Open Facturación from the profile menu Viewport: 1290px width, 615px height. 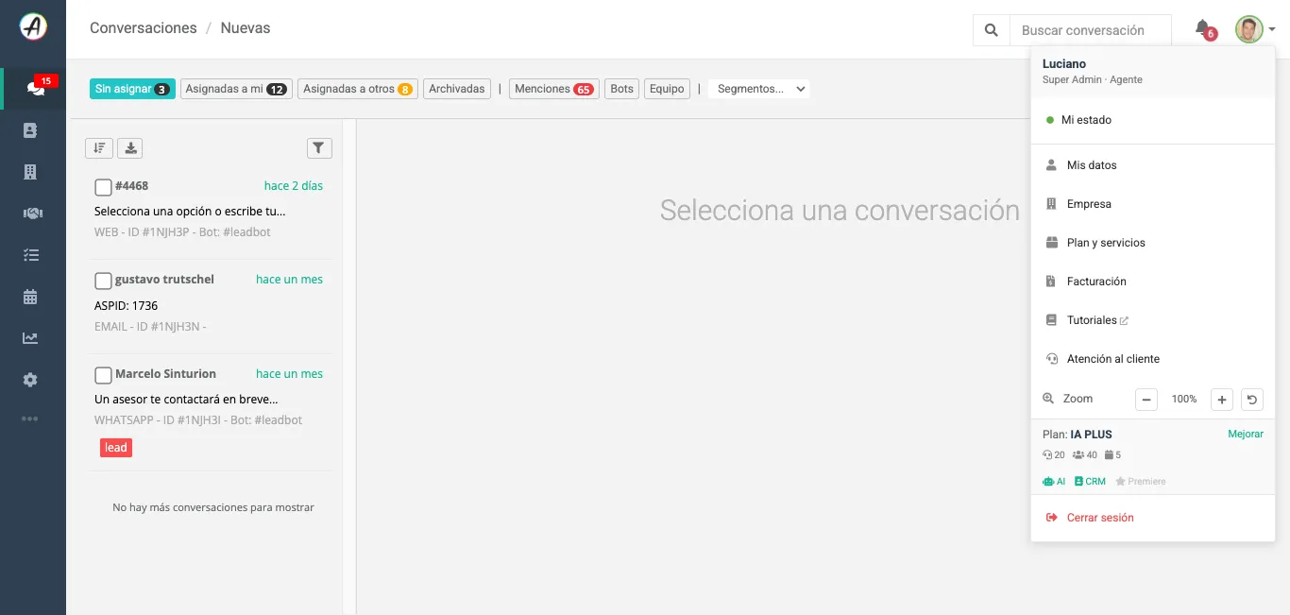pos(1153,282)
